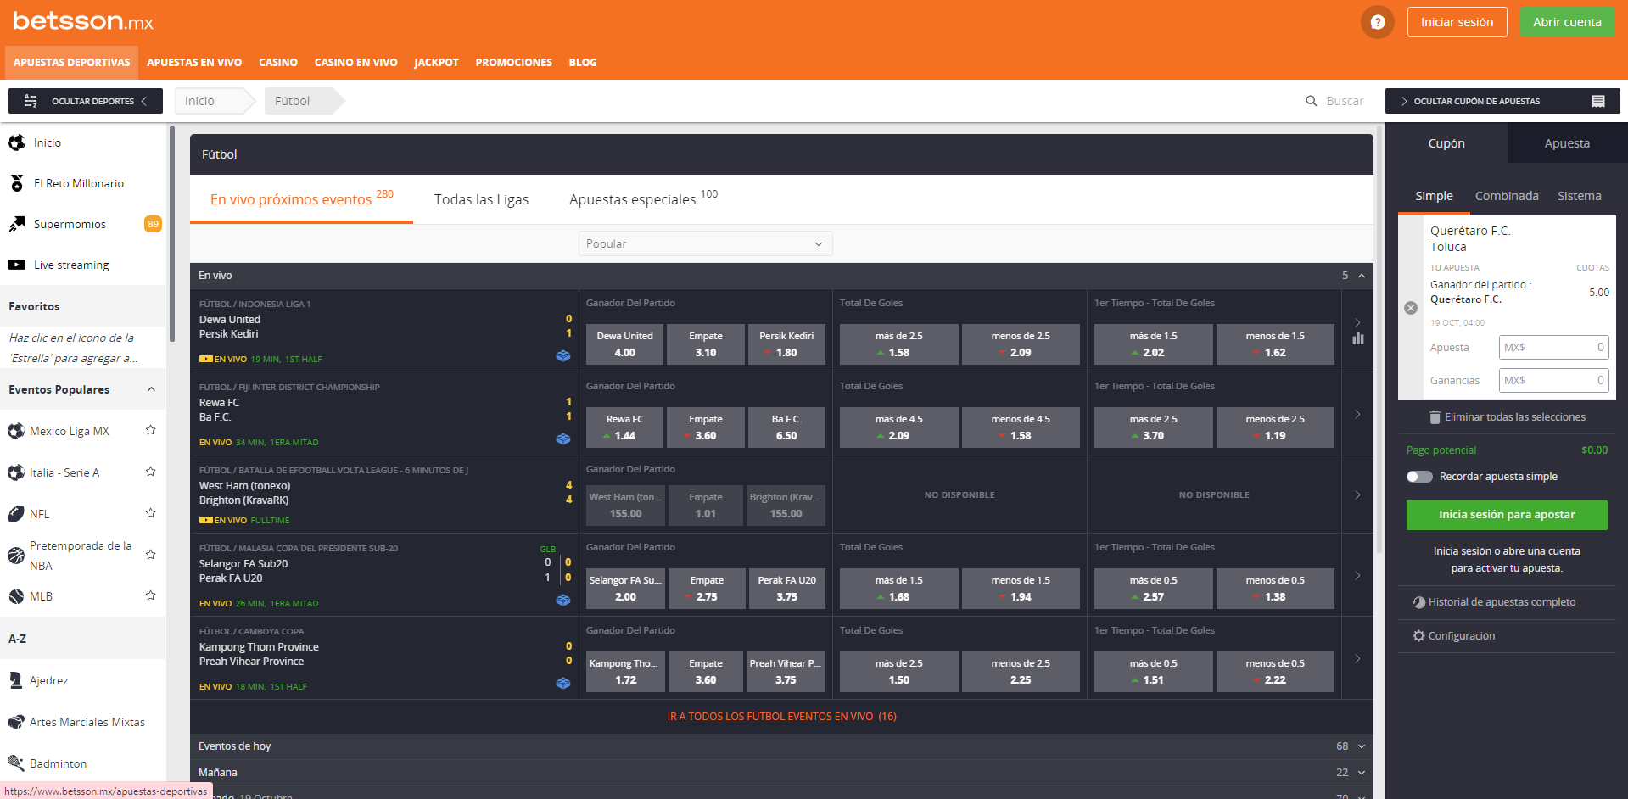Select Persik Kediri 1.80 odds
The image size is (1628, 799).
pyautogui.click(x=786, y=344)
